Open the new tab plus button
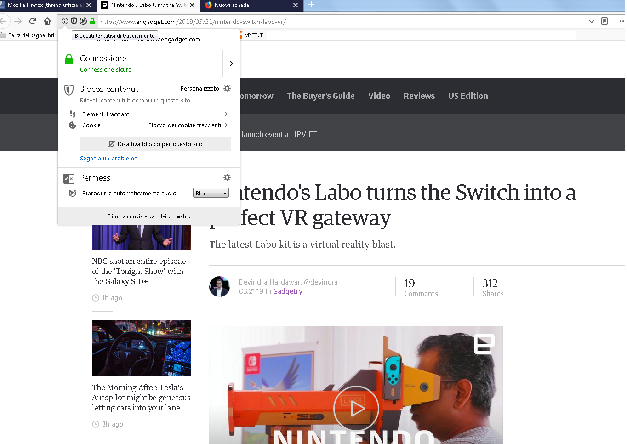 311,5
